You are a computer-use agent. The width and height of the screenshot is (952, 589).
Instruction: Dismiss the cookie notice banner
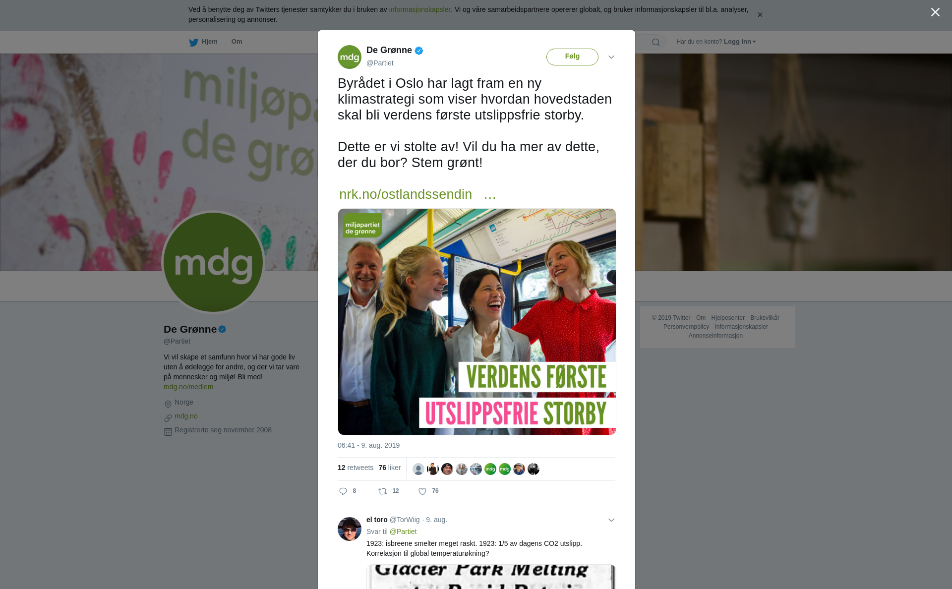click(x=760, y=15)
